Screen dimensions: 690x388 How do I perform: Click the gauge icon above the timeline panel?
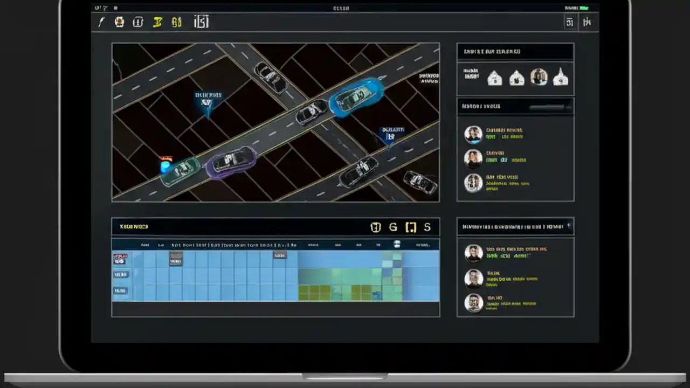[376, 227]
